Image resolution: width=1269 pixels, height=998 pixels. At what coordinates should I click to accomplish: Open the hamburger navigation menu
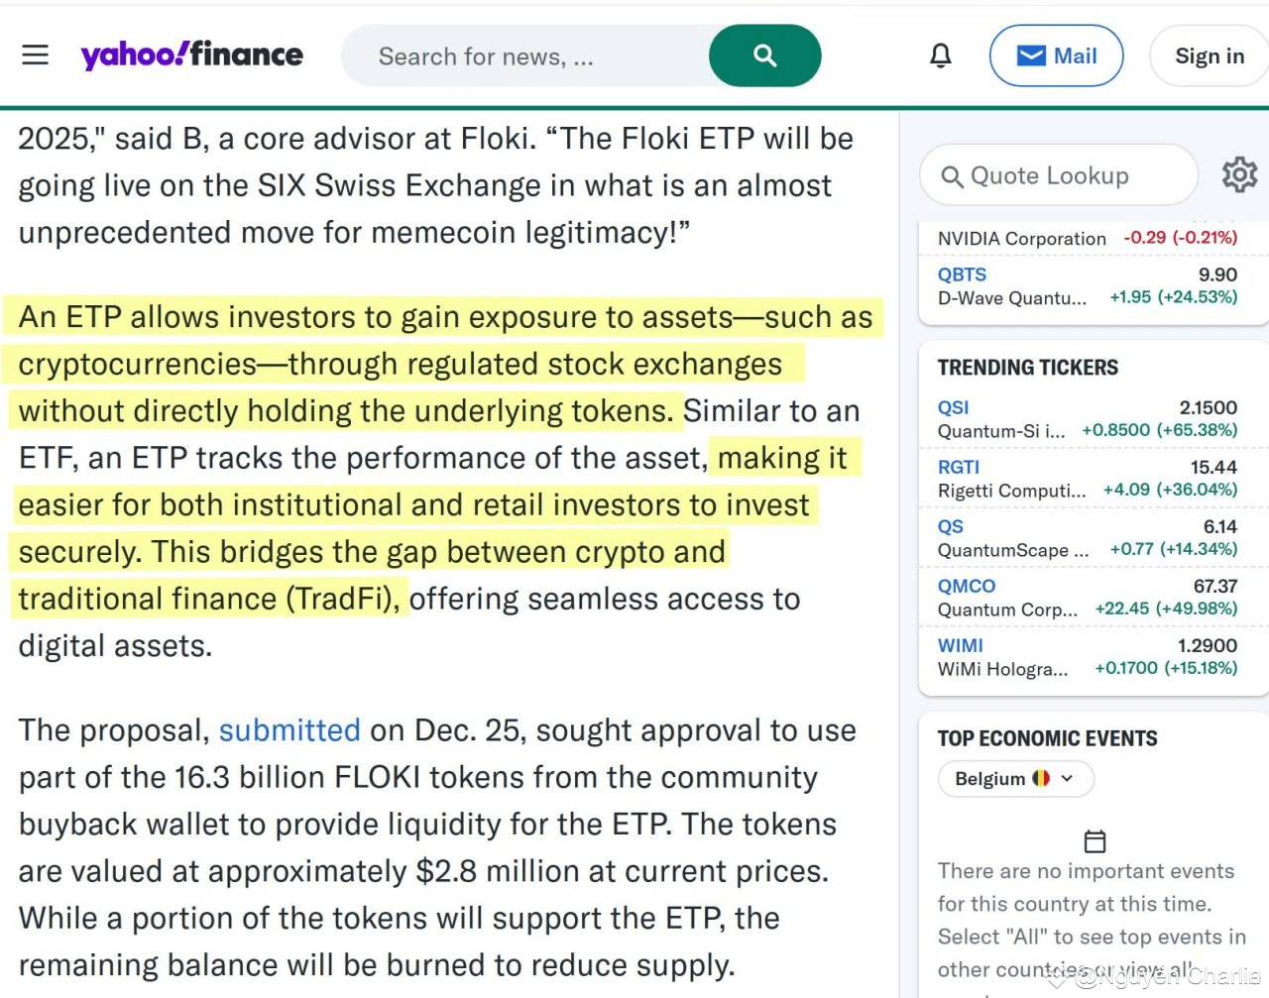(x=36, y=55)
